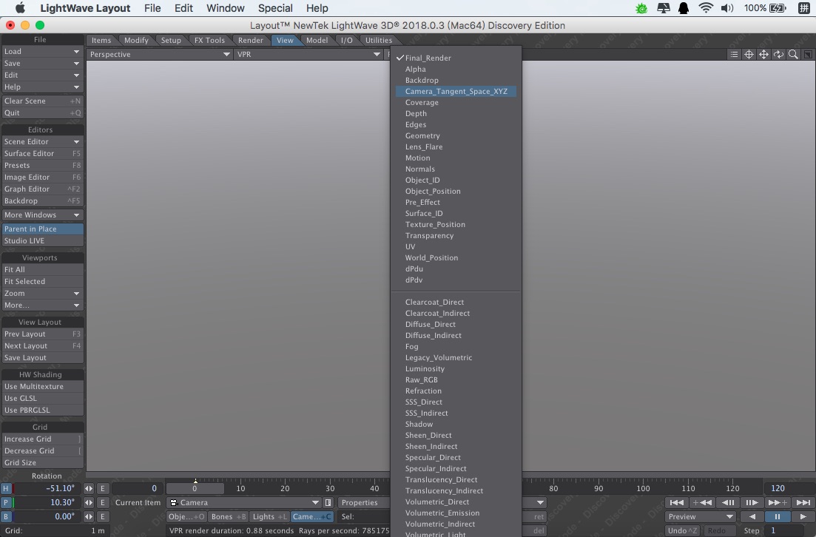This screenshot has width=816, height=537.
Task: Disable the Parent in Place toggle
Action: coord(42,229)
